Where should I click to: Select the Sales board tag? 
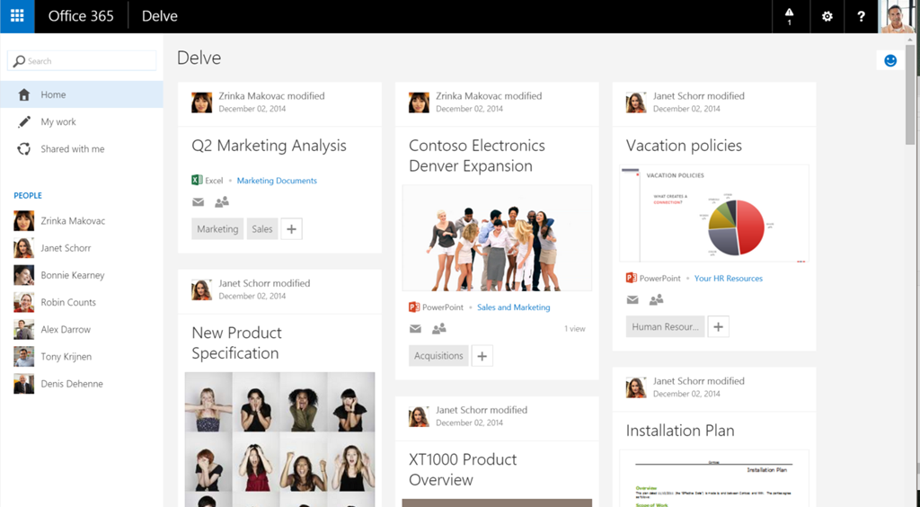pos(262,229)
